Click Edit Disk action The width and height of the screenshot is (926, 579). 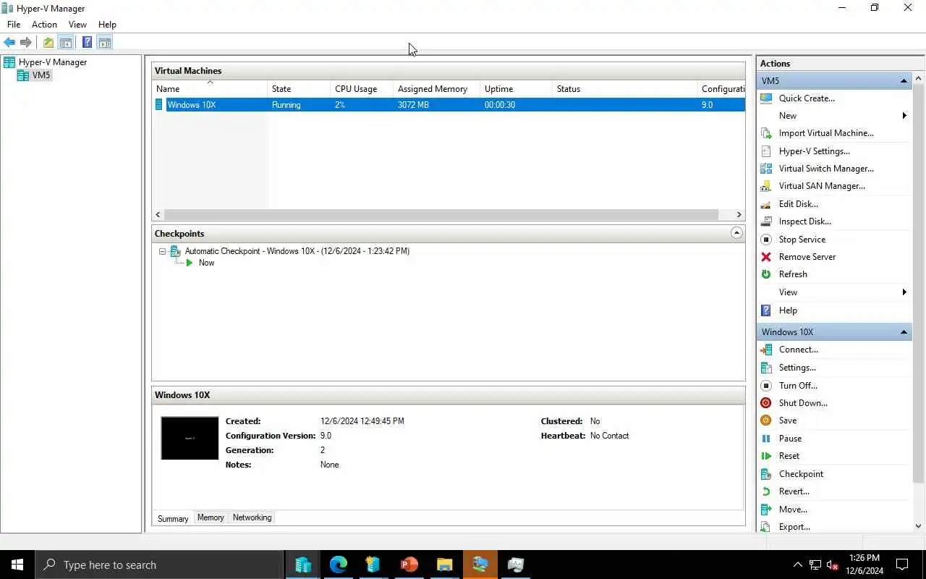coord(798,204)
